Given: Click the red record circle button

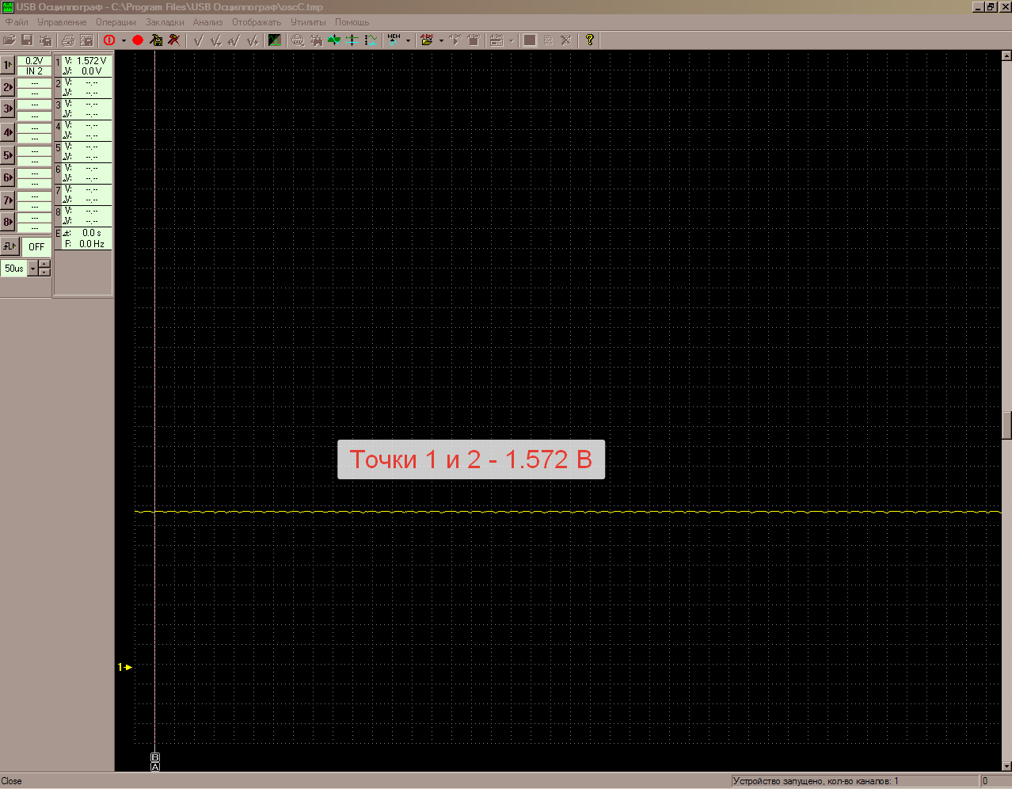Looking at the screenshot, I should 138,40.
